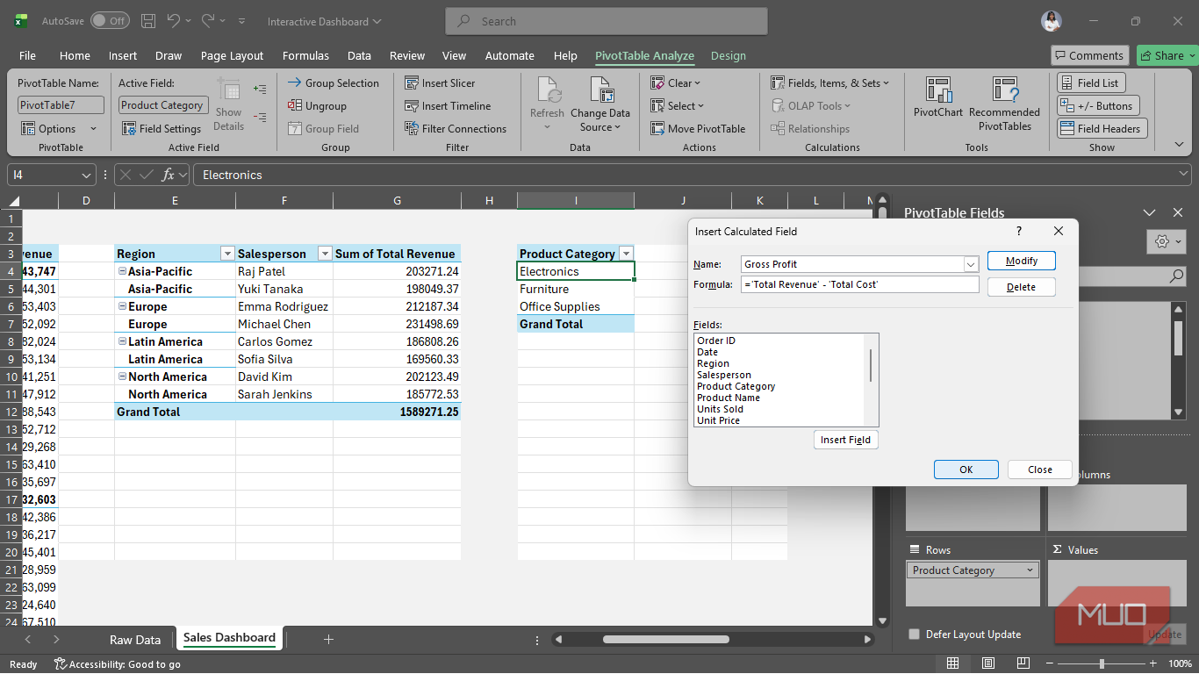1199x674 pixels.
Task: Toggle the AutoSave switch
Action: (109, 21)
